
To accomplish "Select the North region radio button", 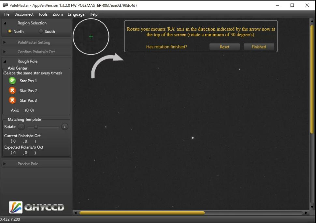I will [x=10, y=31].
